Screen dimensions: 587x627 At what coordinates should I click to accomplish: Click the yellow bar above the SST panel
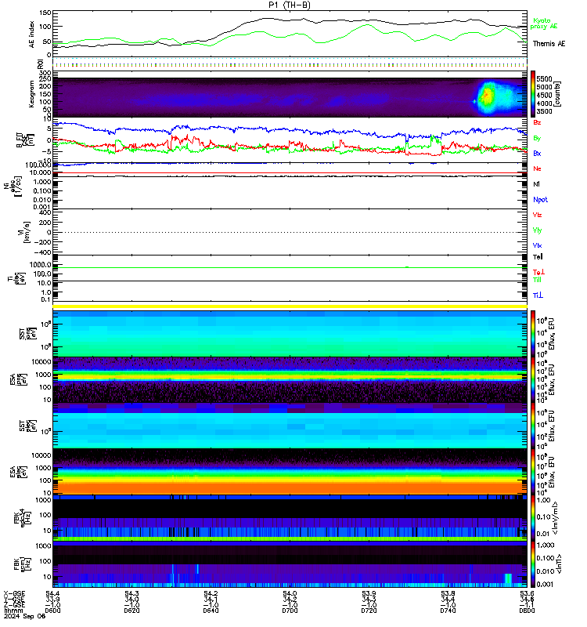[x=290, y=306]
